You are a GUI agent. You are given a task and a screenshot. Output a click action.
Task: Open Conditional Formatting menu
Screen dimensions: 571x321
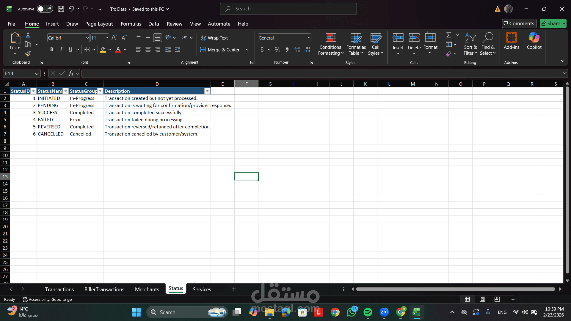click(331, 44)
